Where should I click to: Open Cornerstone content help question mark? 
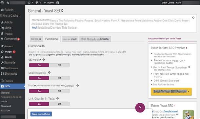[x=78, y=85]
